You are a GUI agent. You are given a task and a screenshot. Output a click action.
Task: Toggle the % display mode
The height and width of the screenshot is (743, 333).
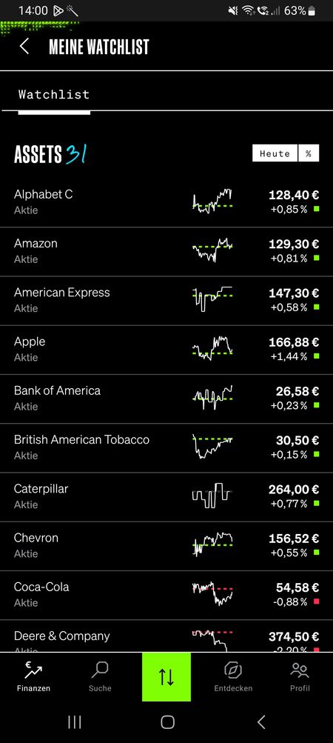pyautogui.click(x=309, y=153)
